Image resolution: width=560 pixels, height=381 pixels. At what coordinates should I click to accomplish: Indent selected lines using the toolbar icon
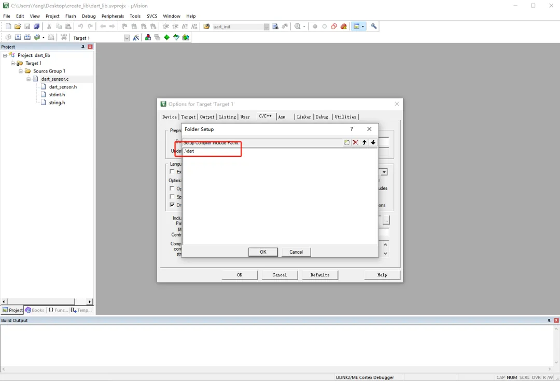[166, 26]
